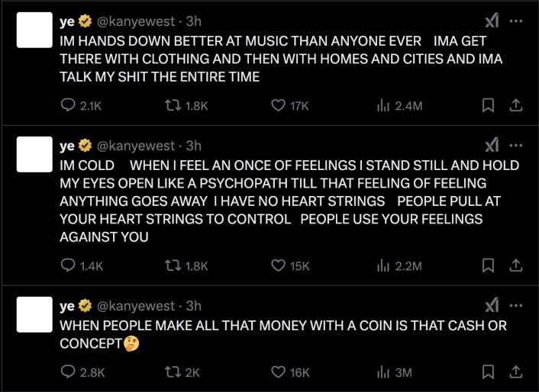The width and height of the screenshot is (539, 392).
Task: View analytics on the 2.4M views tweet
Action: click(383, 107)
